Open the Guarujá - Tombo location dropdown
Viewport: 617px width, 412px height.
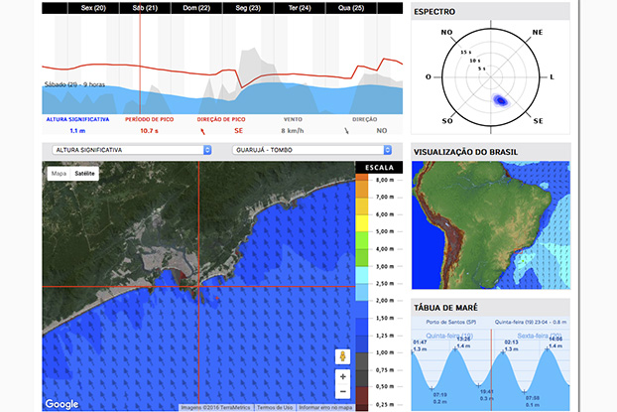point(312,150)
